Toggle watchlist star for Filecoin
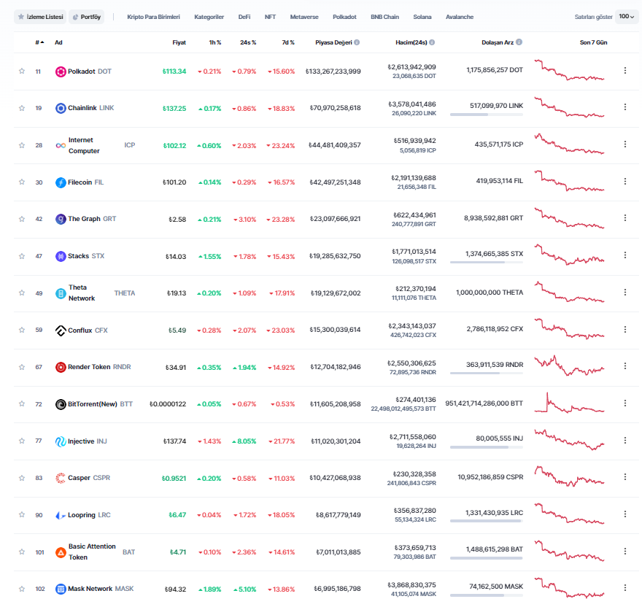This screenshot has height=607, width=642. pos(22,182)
